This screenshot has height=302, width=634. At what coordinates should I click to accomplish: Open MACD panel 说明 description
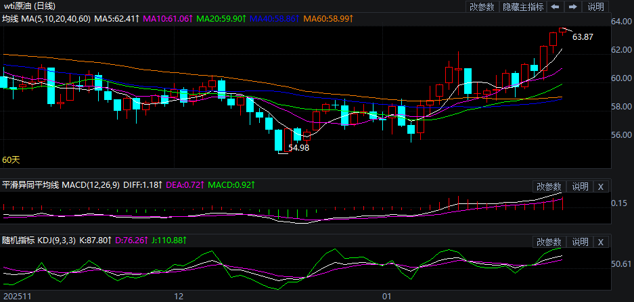[x=580, y=186]
